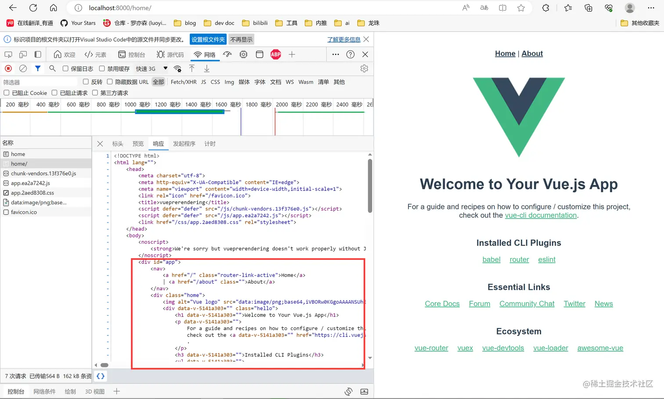Screen dimensions: 664x399
Task: Export HAR file download arrow icon
Action: [206, 68]
